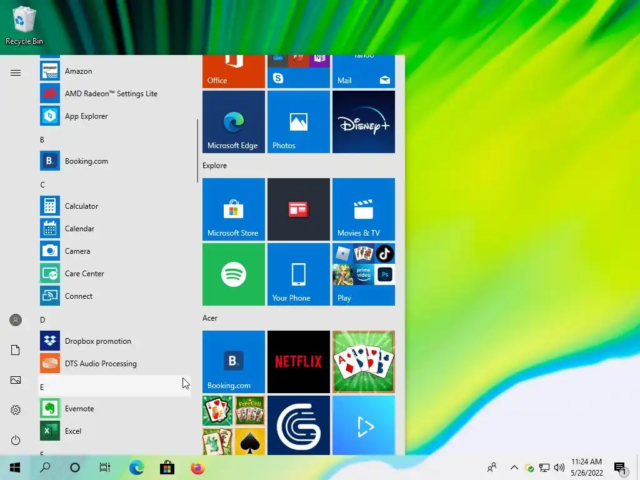Image resolution: width=640 pixels, height=480 pixels.
Task: Open Settings gear in Start sidebar
Action: (x=16, y=410)
